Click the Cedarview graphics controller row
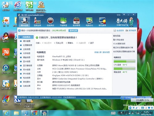Screen dimensions: 154x116 [70, 79]
